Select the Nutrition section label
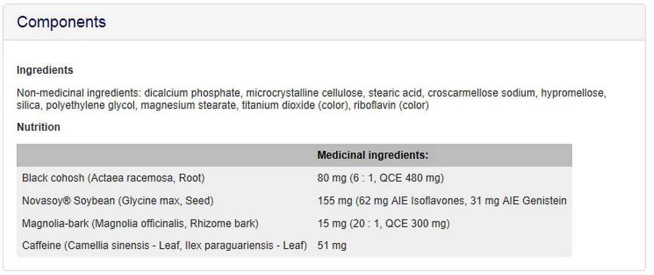 tap(39, 127)
